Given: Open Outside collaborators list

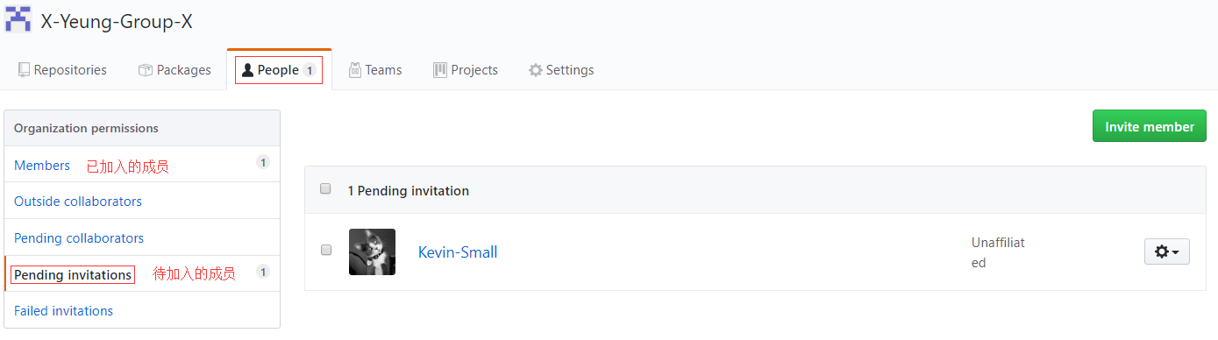Looking at the screenshot, I should tap(78, 202).
